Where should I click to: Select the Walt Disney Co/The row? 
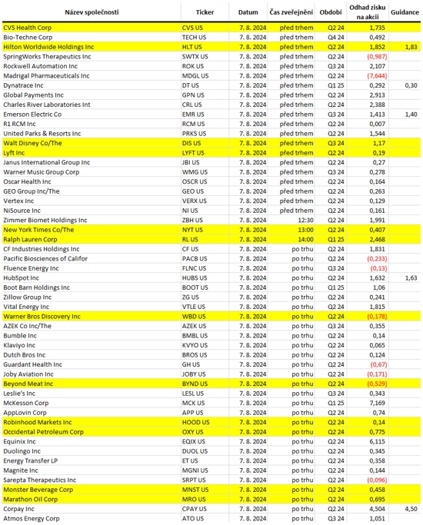point(211,143)
